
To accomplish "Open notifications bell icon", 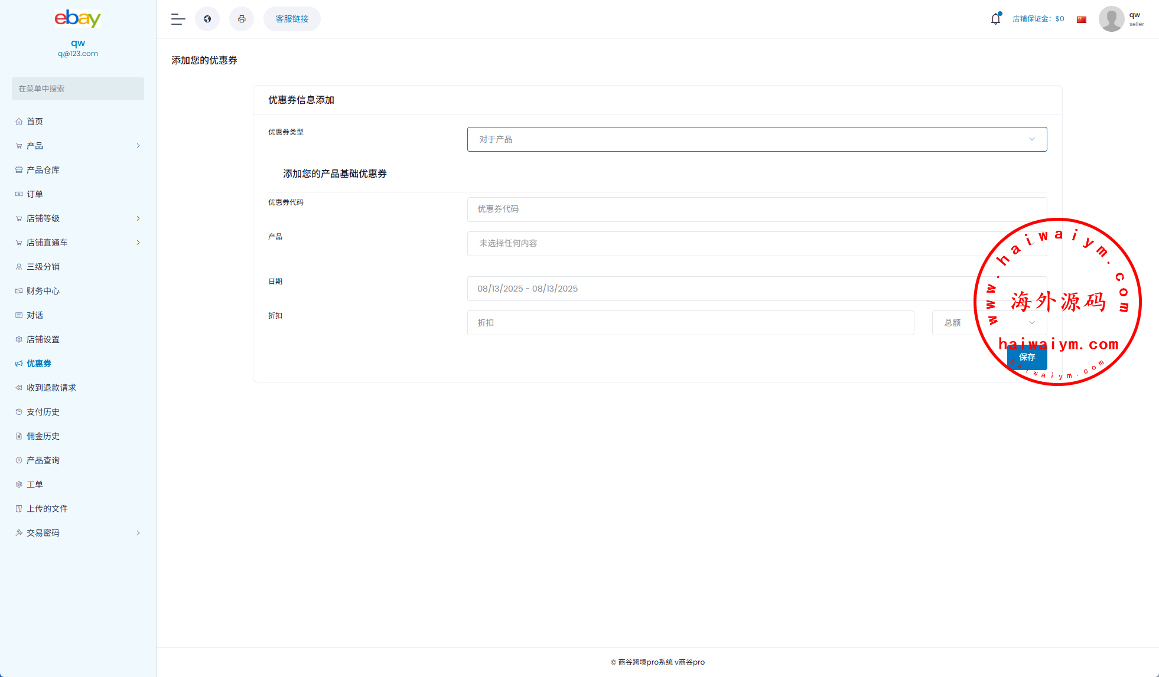I will click(995, 19).
